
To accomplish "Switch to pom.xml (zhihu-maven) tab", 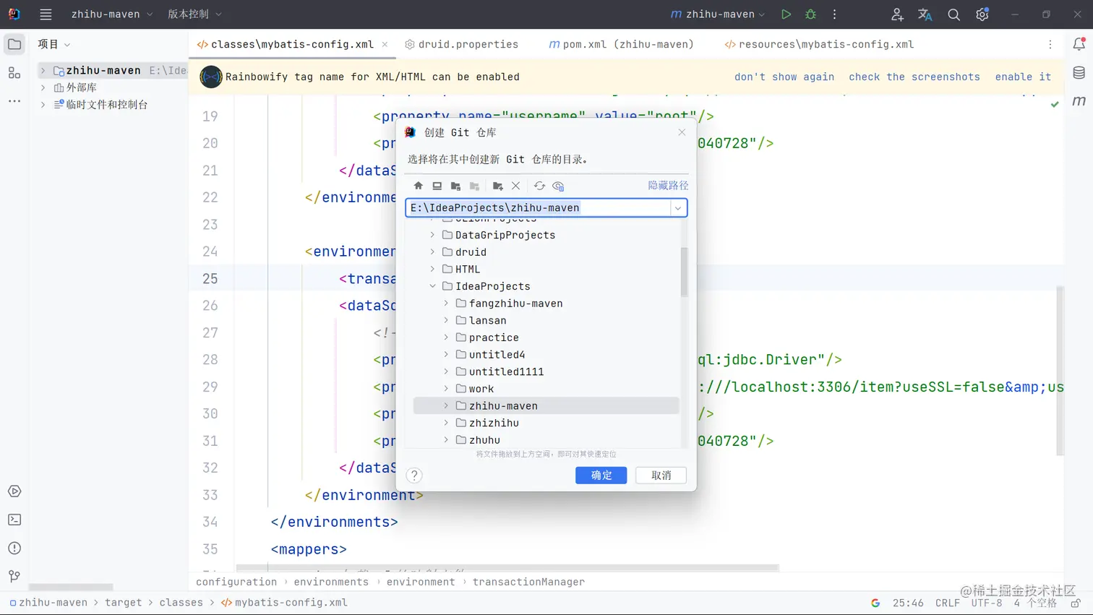I will point(622,45).
